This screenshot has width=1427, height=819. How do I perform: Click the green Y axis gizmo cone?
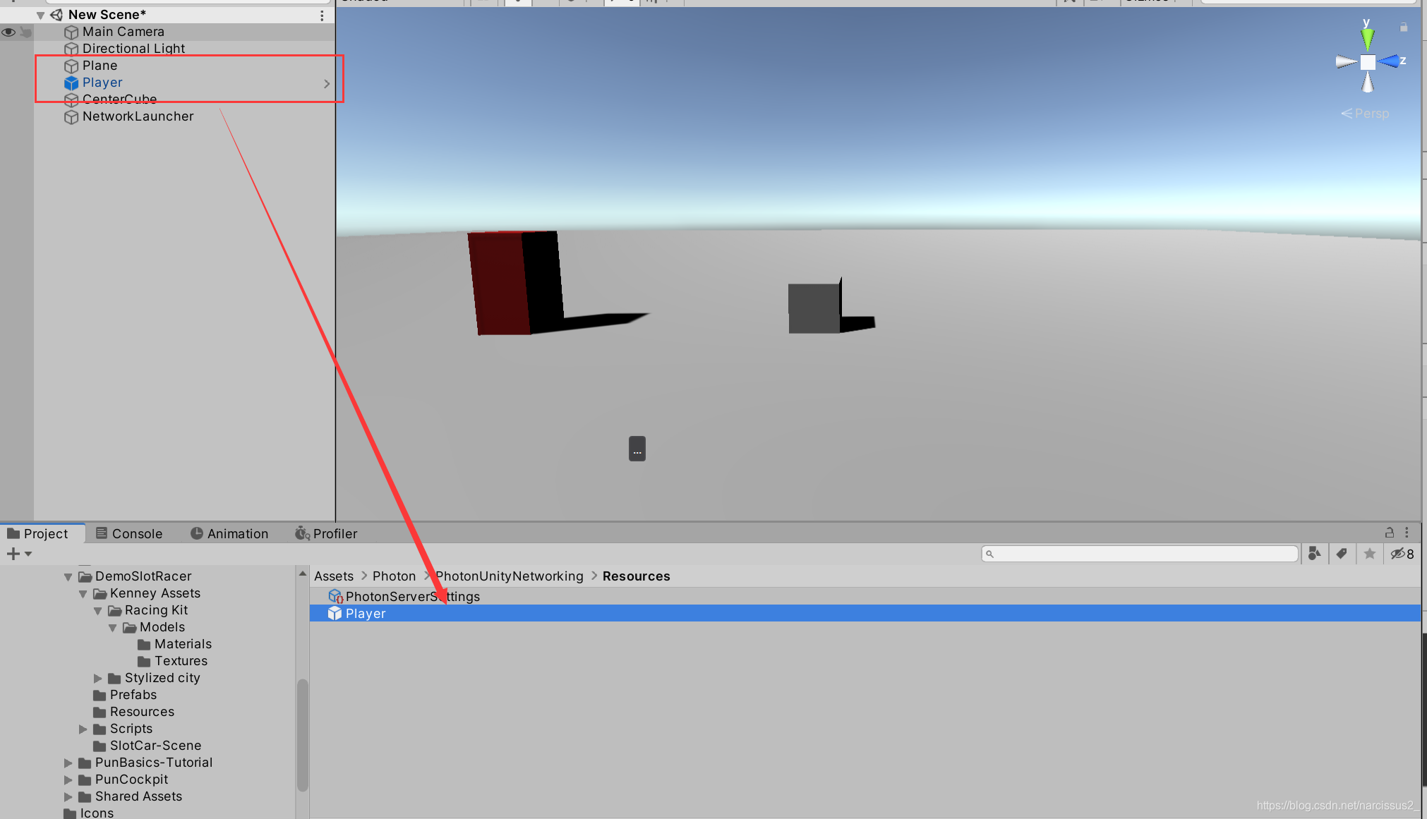pyautogui.click(x=1367, y=37)
